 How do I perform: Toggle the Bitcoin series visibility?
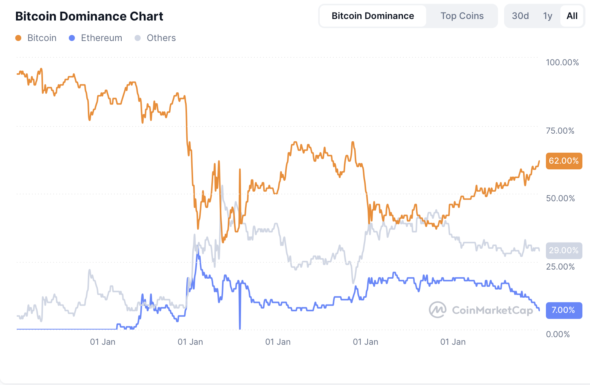point(42,38)
